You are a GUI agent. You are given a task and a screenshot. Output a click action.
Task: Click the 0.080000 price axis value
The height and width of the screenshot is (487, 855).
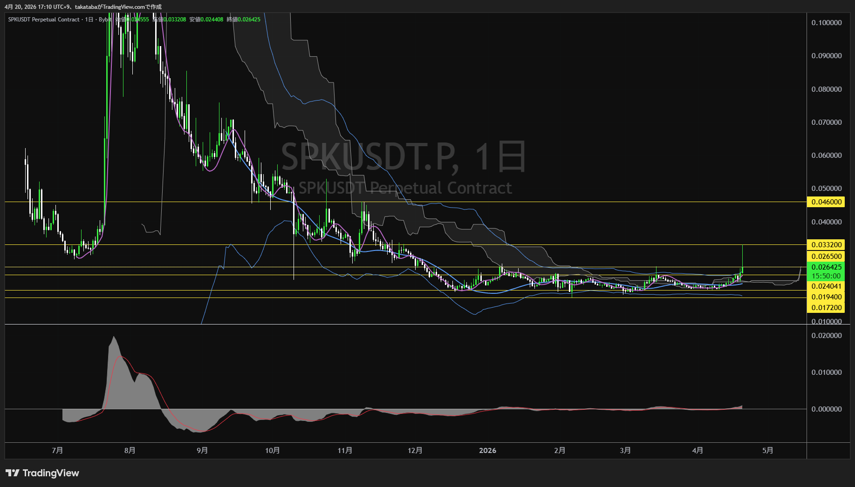827,89
